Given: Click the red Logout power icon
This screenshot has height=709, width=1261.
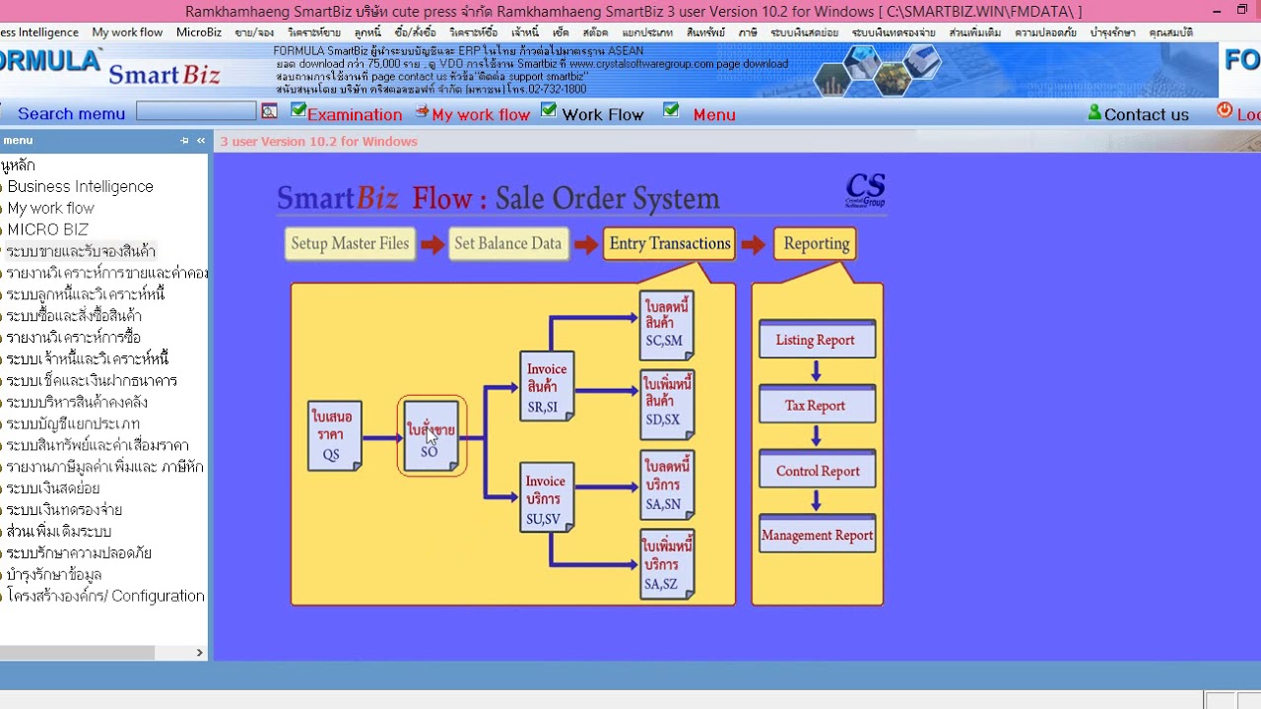Looking at the screenshot, I should [x=1225, y=111].
